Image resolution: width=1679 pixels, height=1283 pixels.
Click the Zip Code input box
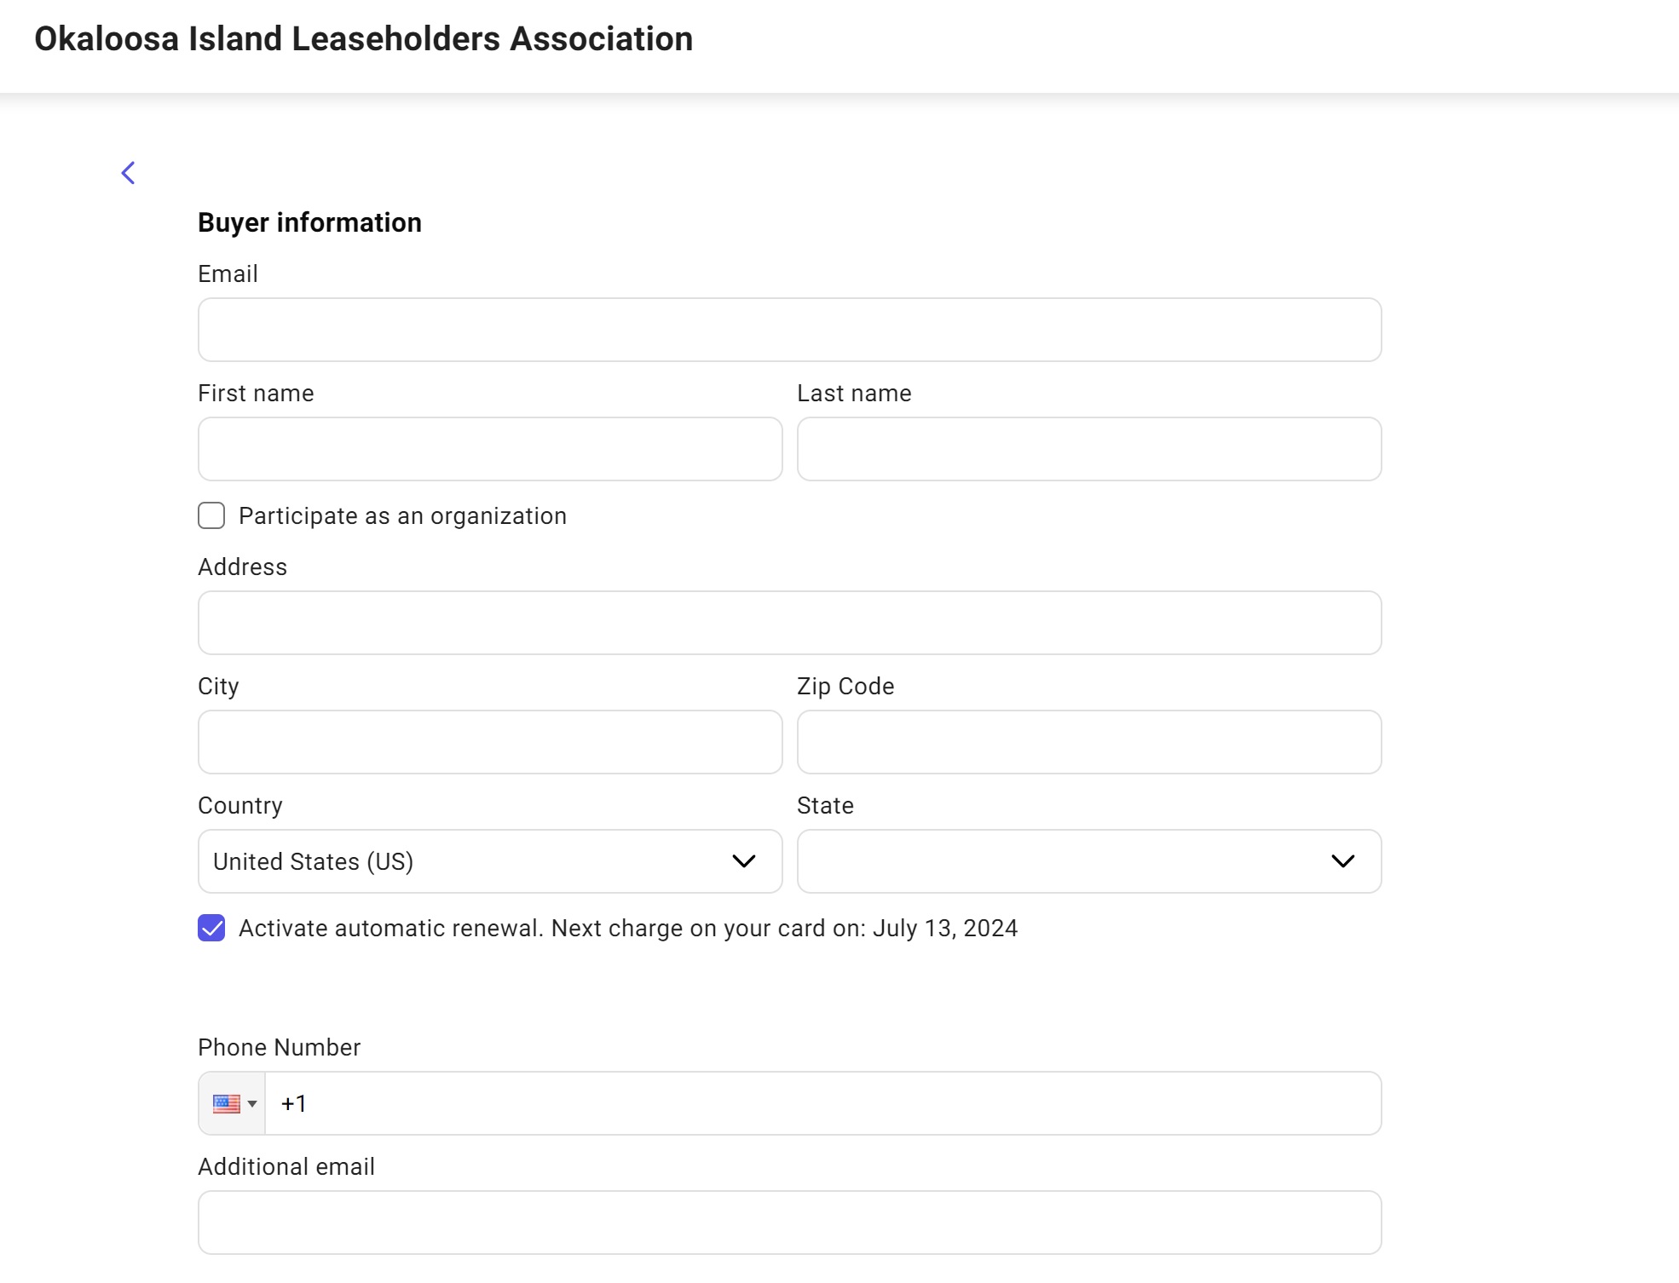(x=1088, y=742)
